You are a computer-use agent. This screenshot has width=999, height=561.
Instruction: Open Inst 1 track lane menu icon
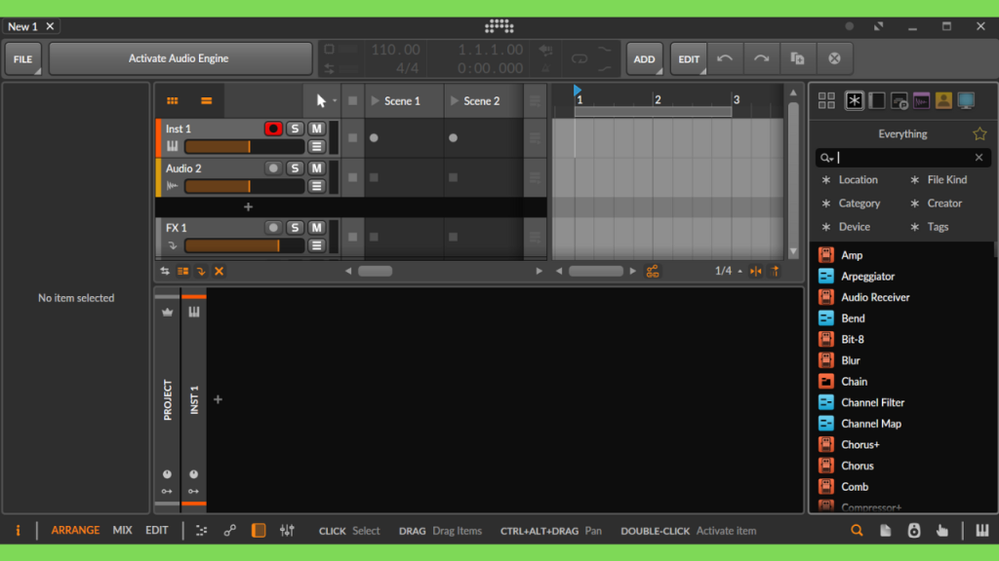(317, 147)
